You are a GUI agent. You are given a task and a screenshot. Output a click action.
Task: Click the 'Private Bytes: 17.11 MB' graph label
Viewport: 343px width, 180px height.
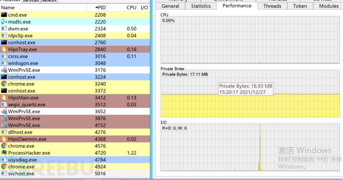click(x=185, y=74)
